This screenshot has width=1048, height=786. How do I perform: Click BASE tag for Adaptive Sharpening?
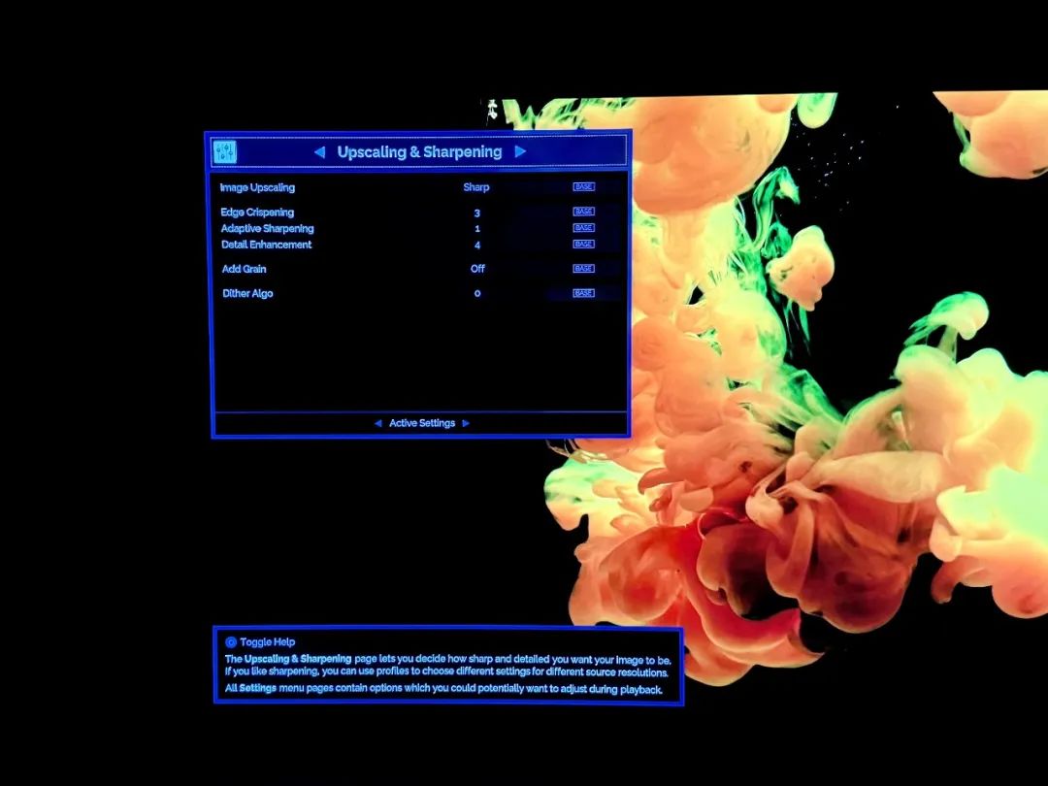coord(583,228)
